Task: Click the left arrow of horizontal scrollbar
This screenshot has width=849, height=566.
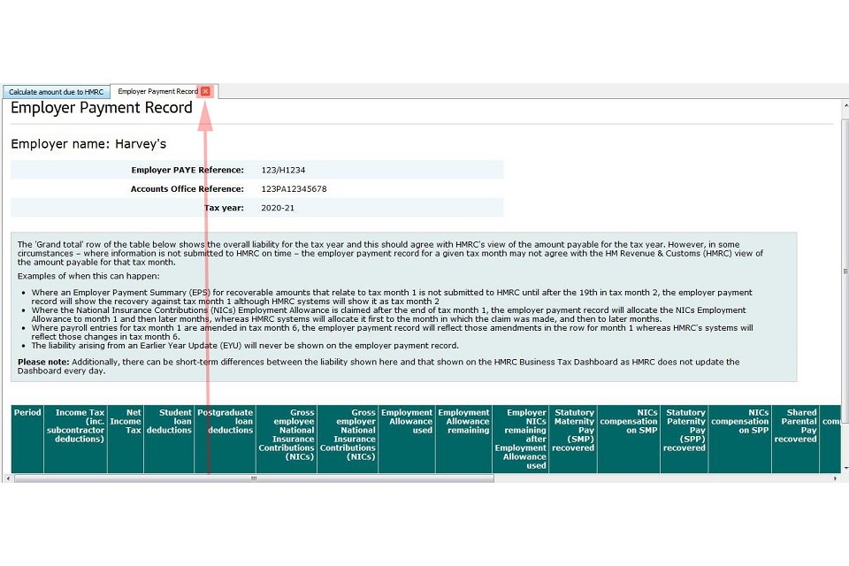Action: click(8, 478)
